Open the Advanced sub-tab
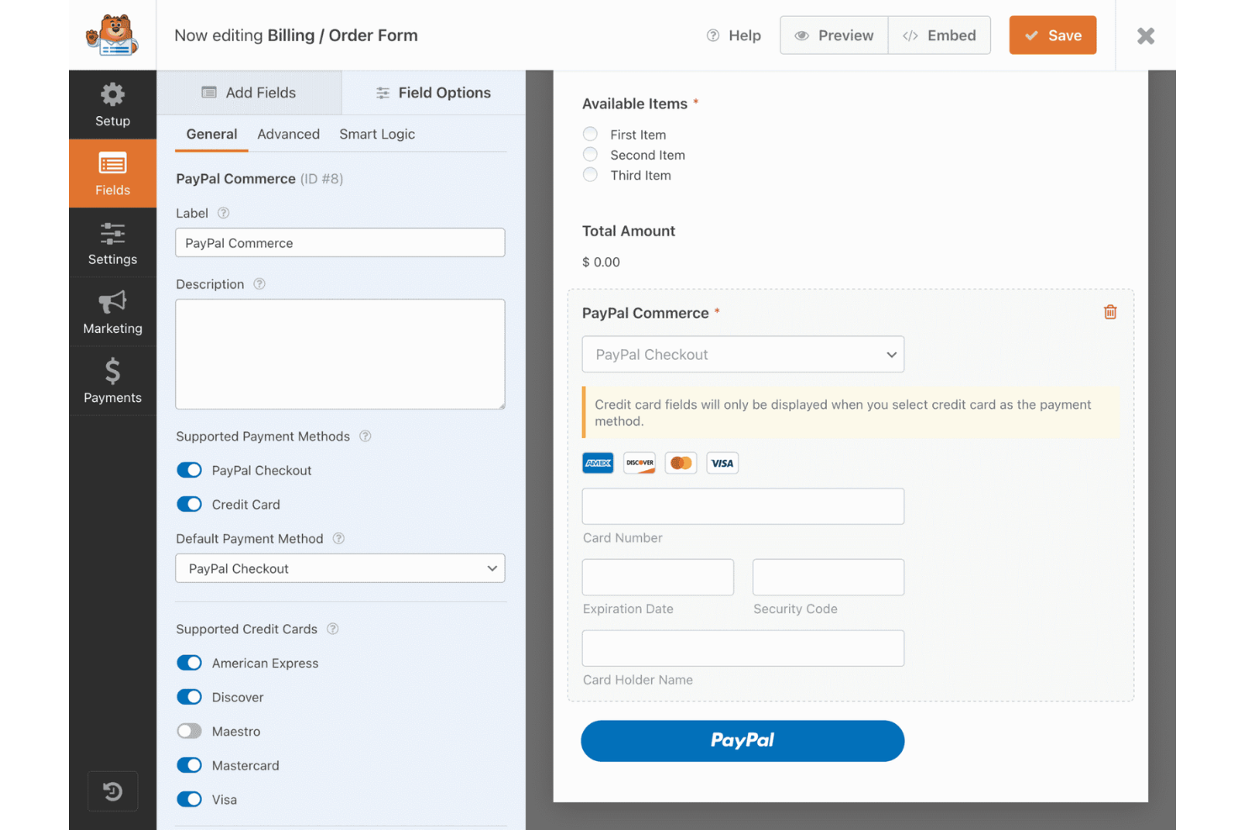The image size is (1245, 830). click(x=289, y=134)
